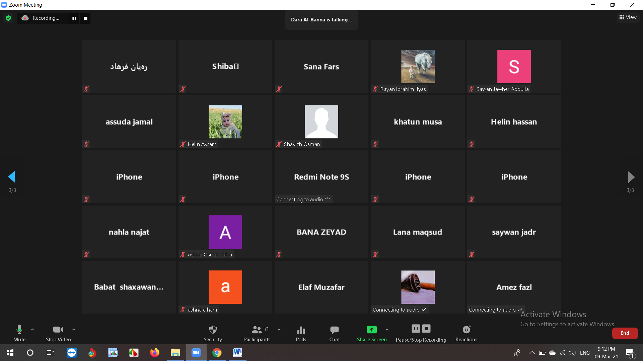Open volume control in system tray
This screenshot has width=643, height=361.
pyautogui.click(x=572, y=353)
